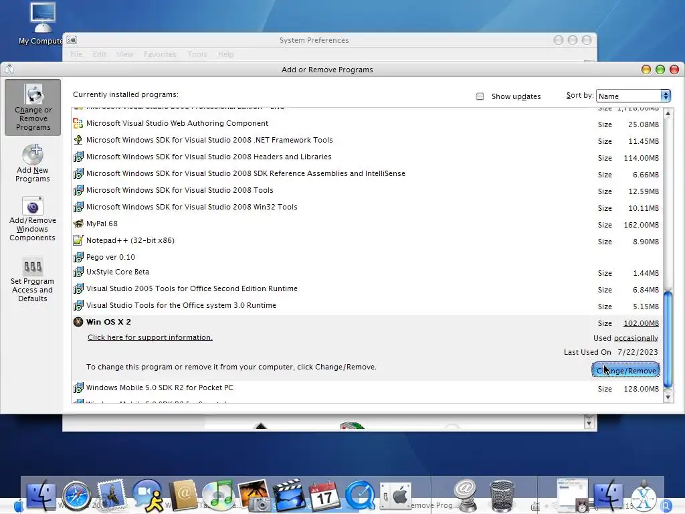Click the list scrollbar up arrow
This screenshot has height=514, width=685.
tap(668, 114)
